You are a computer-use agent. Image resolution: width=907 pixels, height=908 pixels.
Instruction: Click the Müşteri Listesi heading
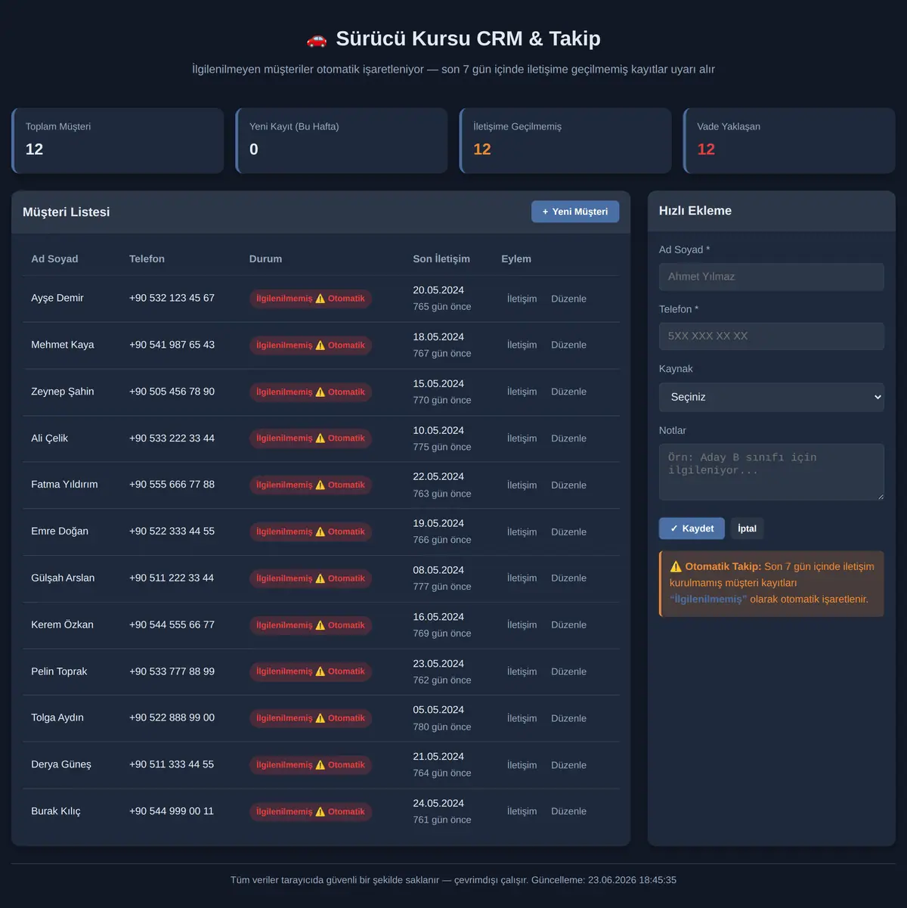tap(66, 212)
